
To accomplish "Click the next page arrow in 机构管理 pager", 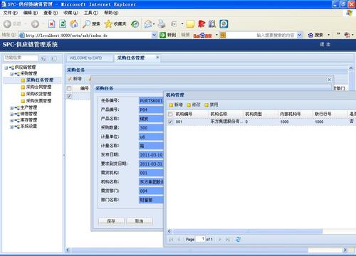I will pyautogui.click(x=220, y=240).
